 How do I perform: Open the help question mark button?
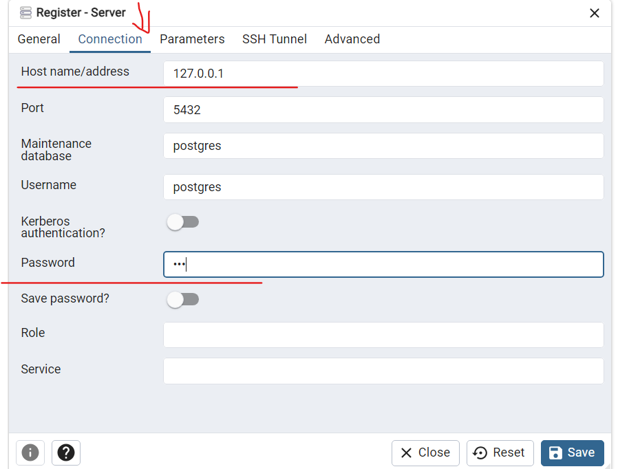tap(66, 452)
